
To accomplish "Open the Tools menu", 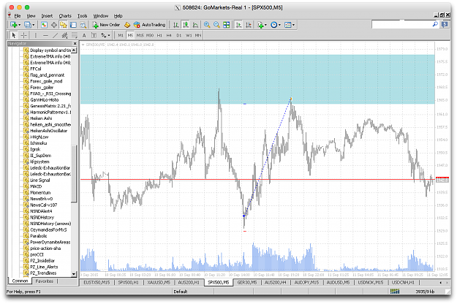I will coord(82,16).
